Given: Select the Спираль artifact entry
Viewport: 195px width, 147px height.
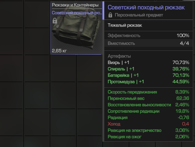Looking at the screenshot, I should click(148, 69).
